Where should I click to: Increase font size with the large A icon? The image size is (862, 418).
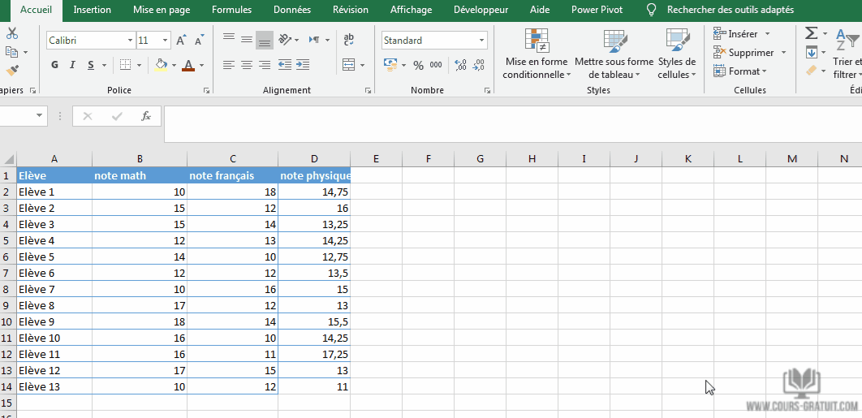pos(181,40)
